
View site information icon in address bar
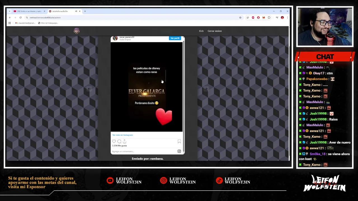(x=27, y=18)
